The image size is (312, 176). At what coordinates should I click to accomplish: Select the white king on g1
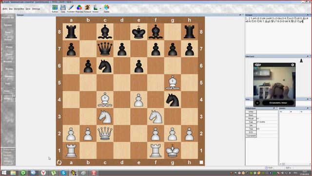pyautogui.click(x=173, y=151)
